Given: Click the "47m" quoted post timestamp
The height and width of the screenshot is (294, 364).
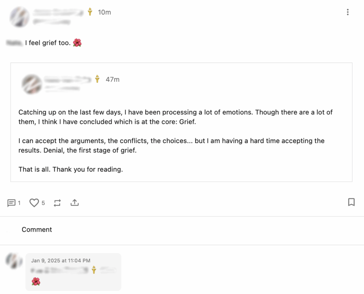Looking at the screenshot, I should [112, 79].
